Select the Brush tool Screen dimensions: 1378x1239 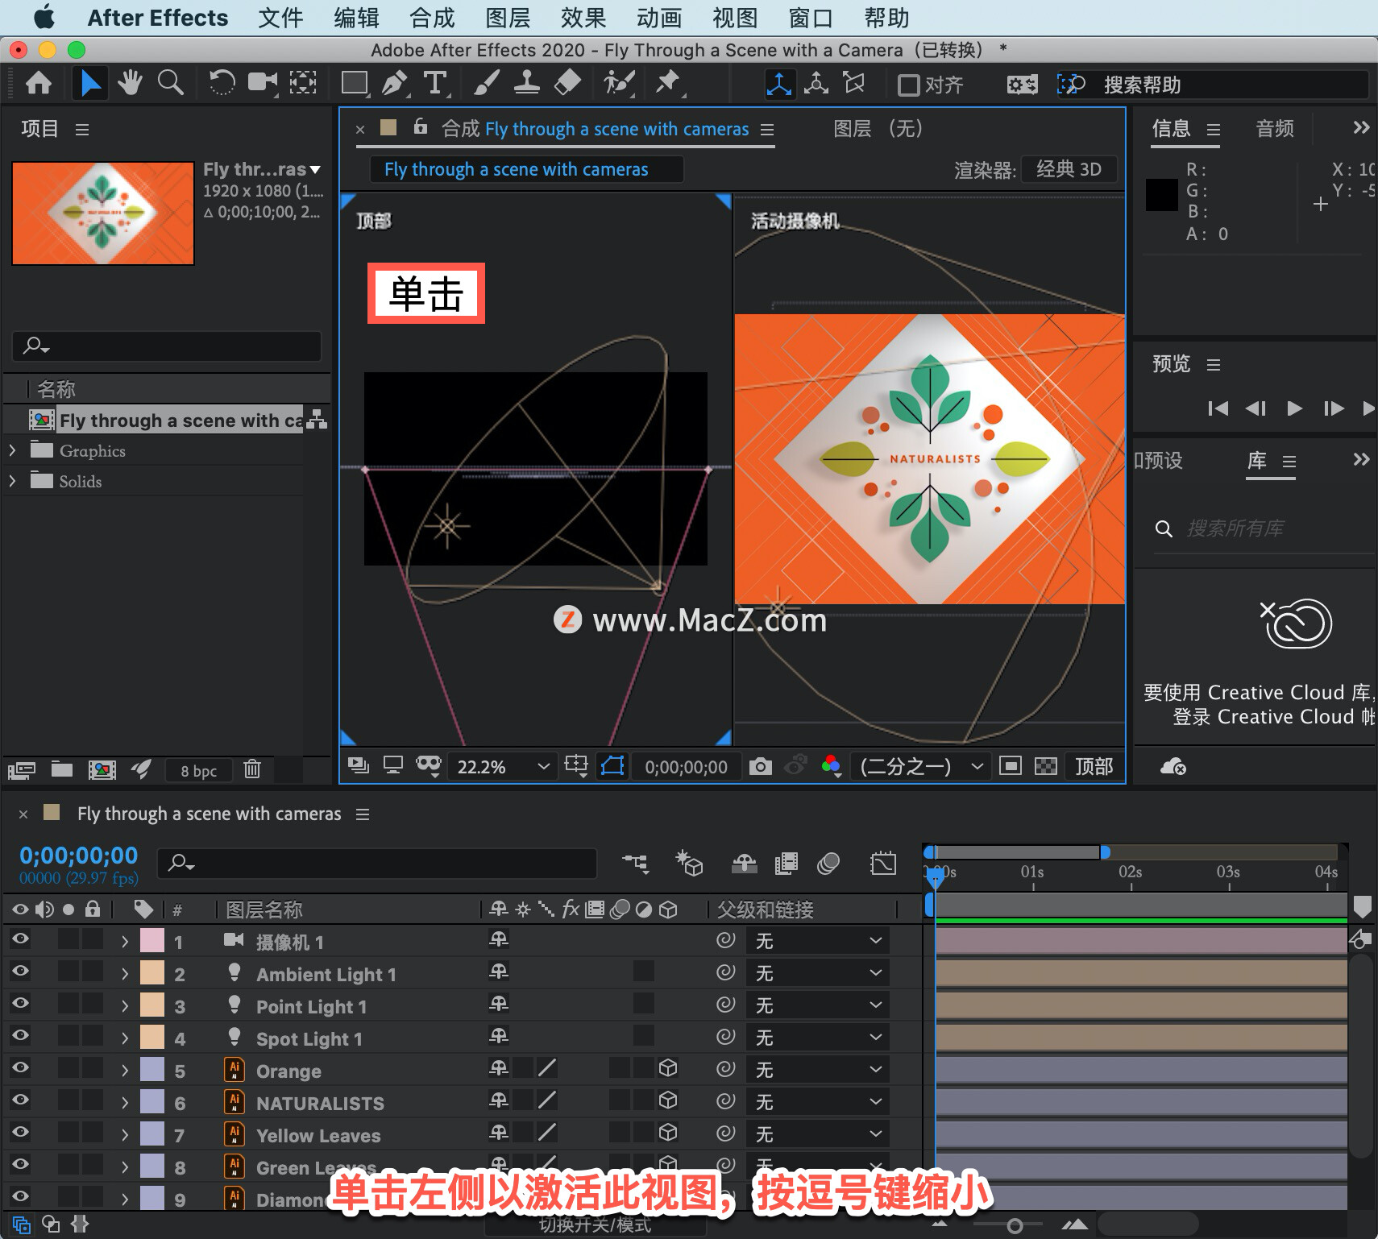(x=487, y=83)
